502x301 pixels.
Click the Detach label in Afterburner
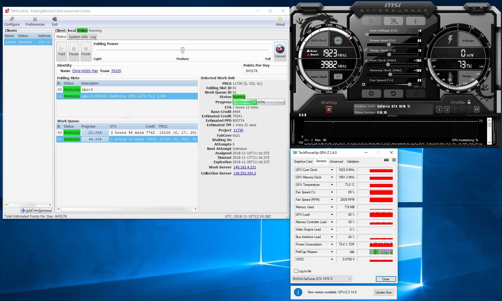[x=392, y=116]
